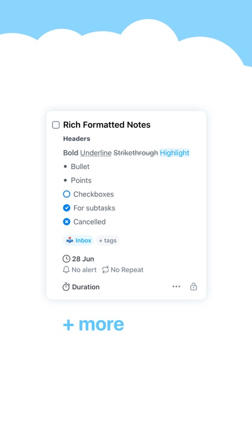This screenshot has width=252, height=448.
Task: Click the clock icon beside 28 Jun
Action: pos(66,259)
